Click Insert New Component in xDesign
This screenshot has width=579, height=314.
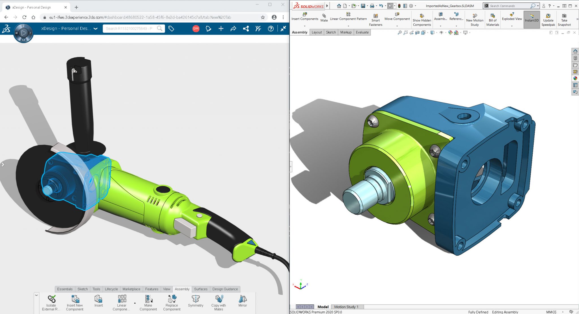coord(75,302)
